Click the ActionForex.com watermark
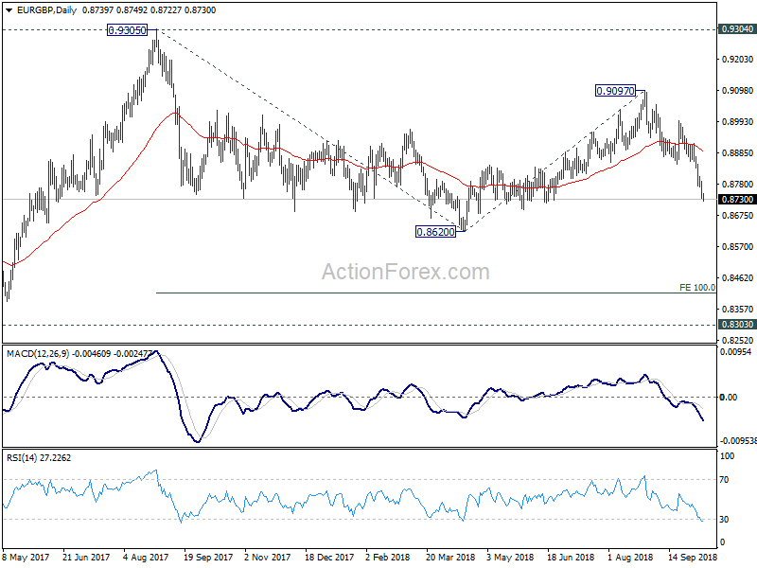This screenshot has width=757, height=568. coord(406,272)
